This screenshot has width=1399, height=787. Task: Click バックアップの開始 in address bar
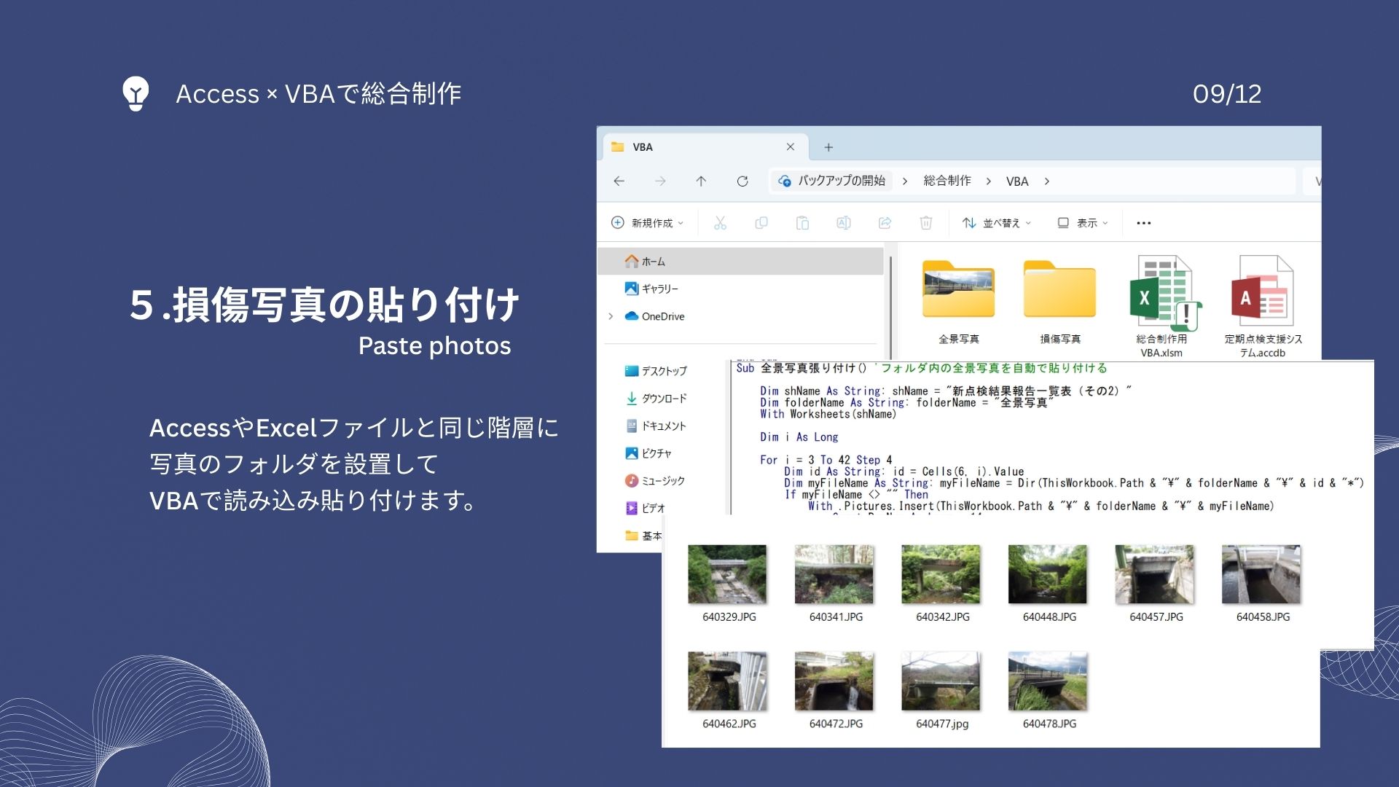[x=832, y=181]
